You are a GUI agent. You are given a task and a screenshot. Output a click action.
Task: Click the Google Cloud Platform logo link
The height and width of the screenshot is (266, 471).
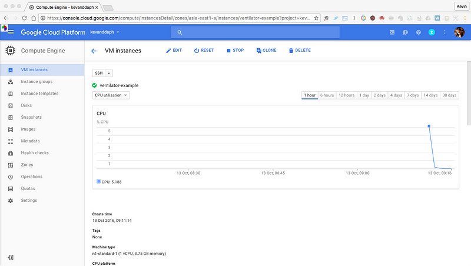53,32
